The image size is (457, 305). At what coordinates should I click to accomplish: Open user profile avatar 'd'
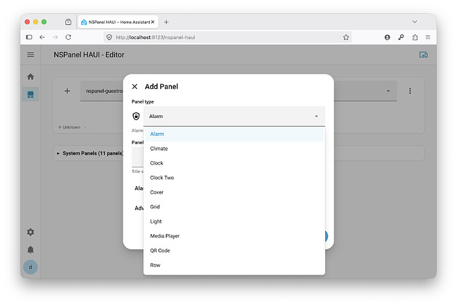(x=30, y=267)
